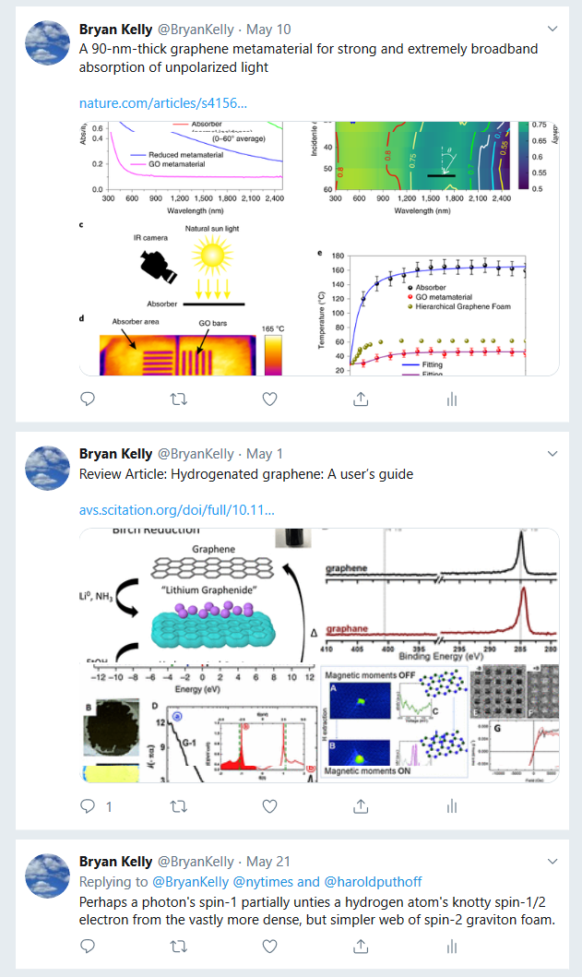
Task: View analytics for the May 21 reply
Action: pyautogui.click(x=452, y=947)
